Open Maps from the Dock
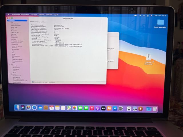 (x=69, y=108)
